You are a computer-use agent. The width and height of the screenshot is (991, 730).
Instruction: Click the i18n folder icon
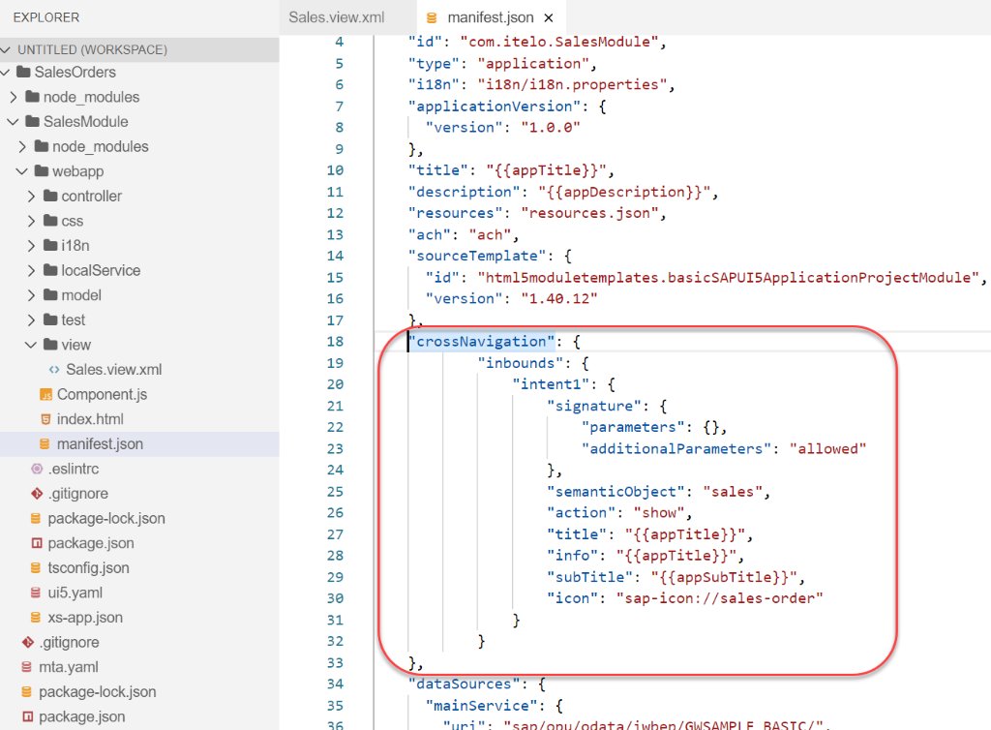[50, 245]
